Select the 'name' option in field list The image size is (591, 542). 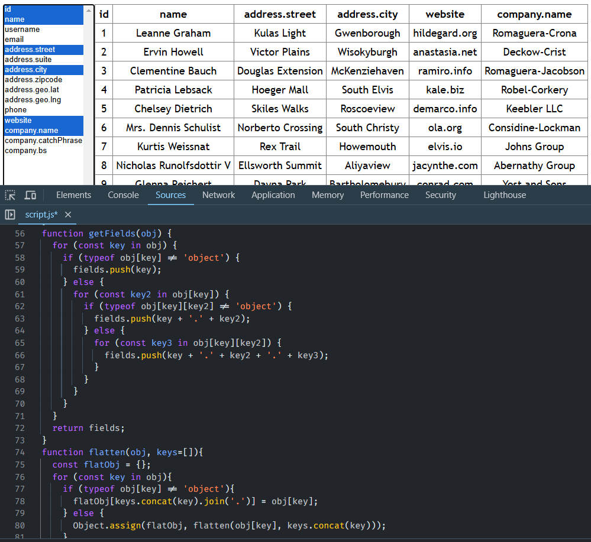pyautogui.click(x=44, y=19)
